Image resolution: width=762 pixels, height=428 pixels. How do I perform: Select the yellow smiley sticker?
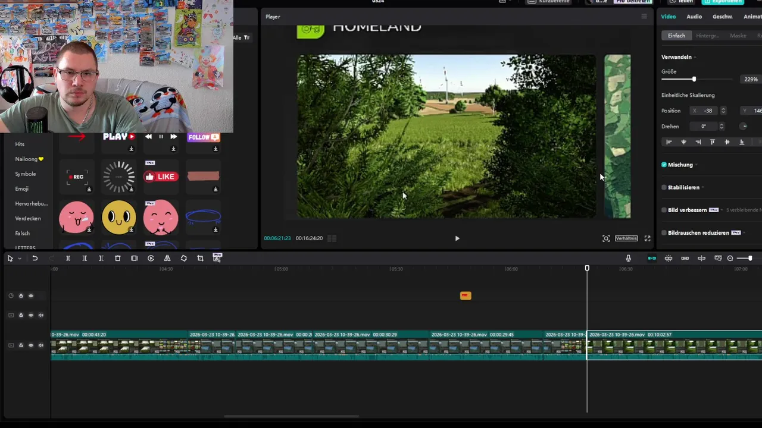(118, 216)
